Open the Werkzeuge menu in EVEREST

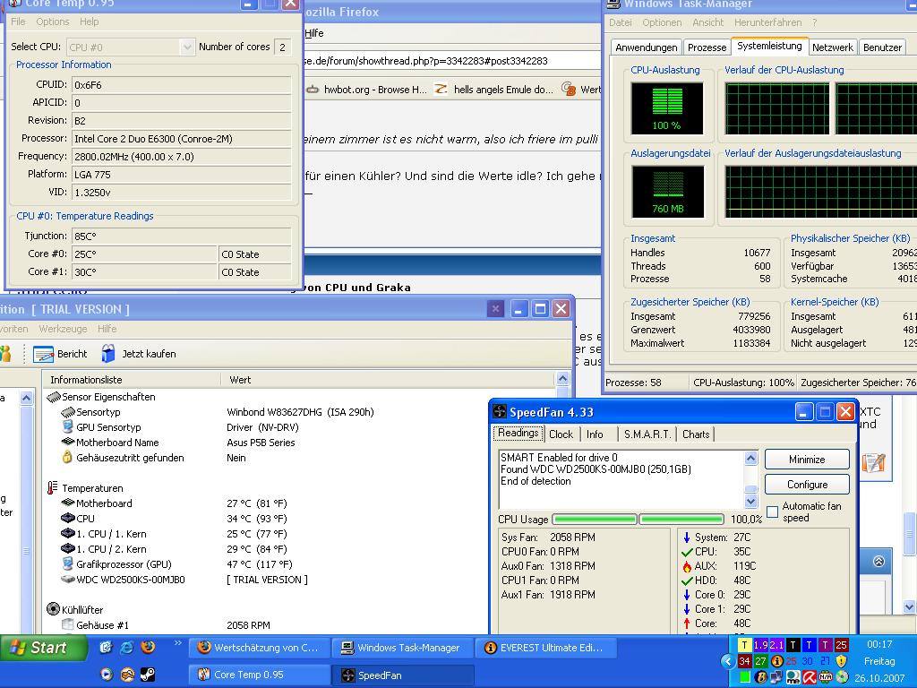64,329
